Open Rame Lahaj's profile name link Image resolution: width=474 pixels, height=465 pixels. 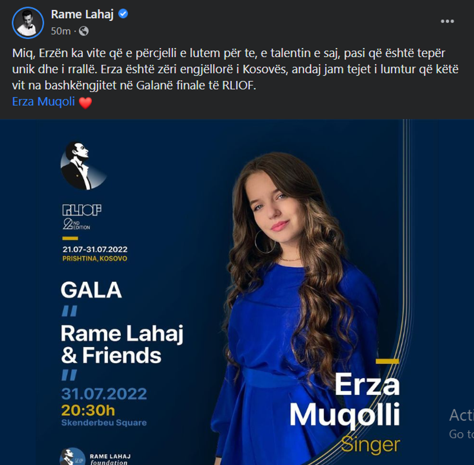[x=82, y=14]
